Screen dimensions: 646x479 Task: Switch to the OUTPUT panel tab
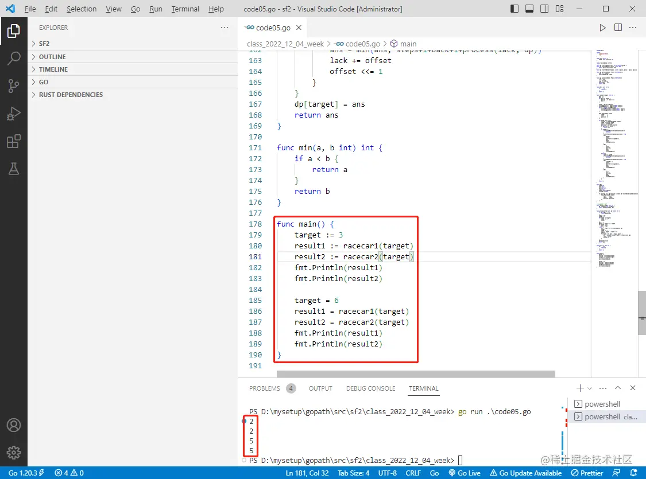[320, 388]
